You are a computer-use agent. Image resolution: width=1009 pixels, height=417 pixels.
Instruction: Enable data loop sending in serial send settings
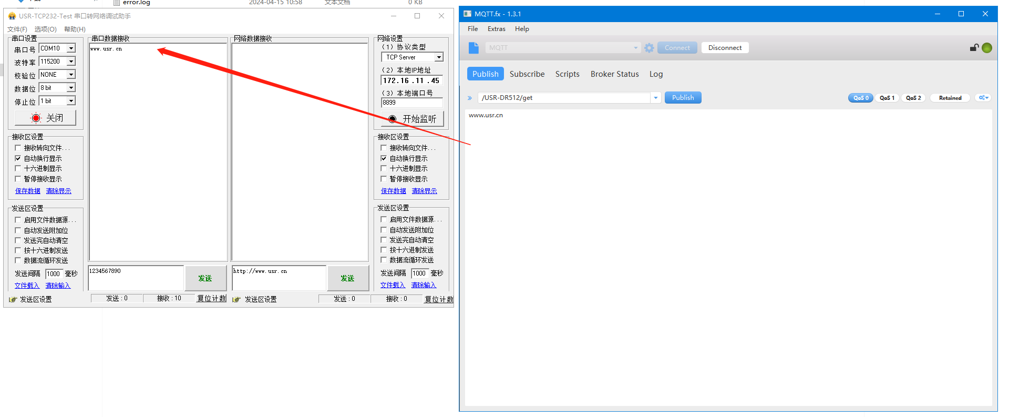tap(18, 260)
